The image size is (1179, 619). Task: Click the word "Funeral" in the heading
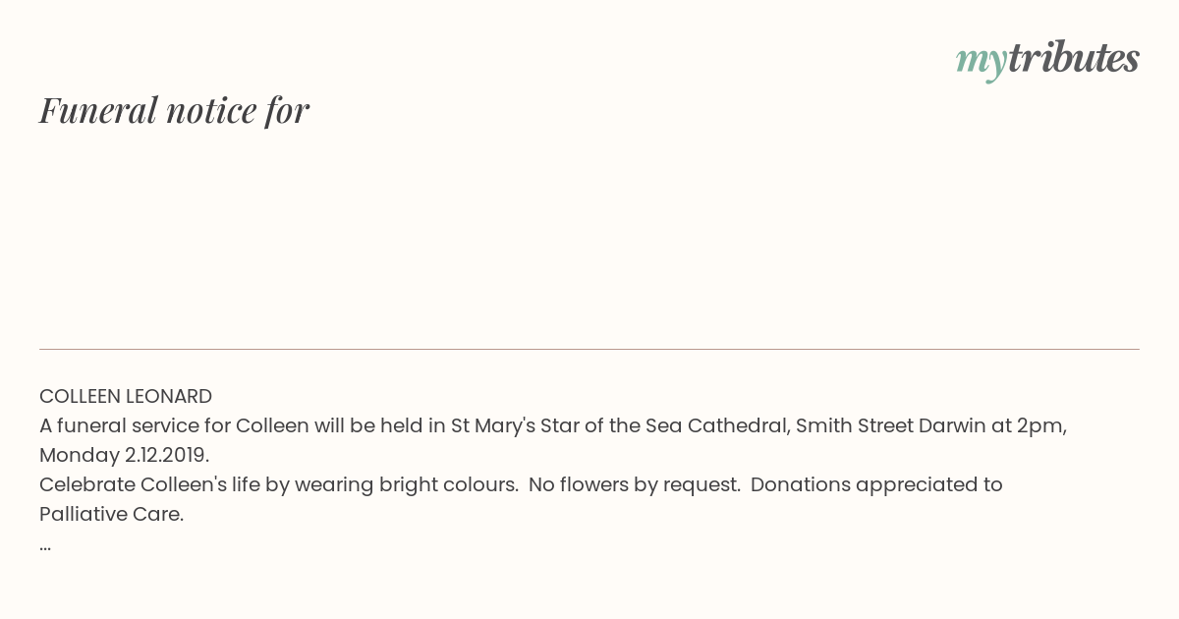pyautogui.click(x=98, y=110)
